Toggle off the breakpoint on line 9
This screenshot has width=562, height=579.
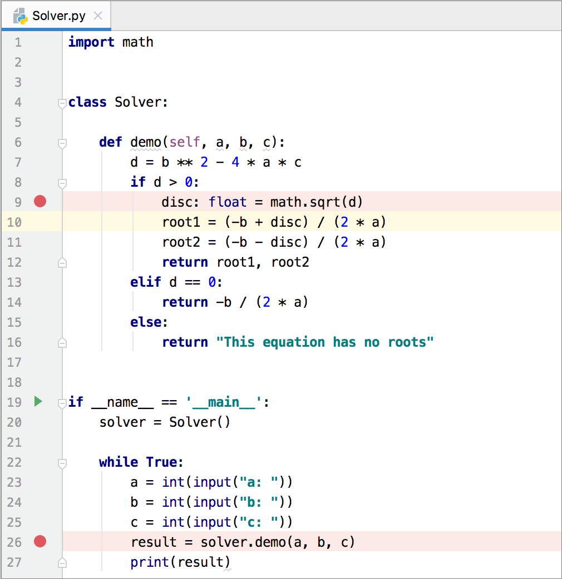[x=40, y=202]
